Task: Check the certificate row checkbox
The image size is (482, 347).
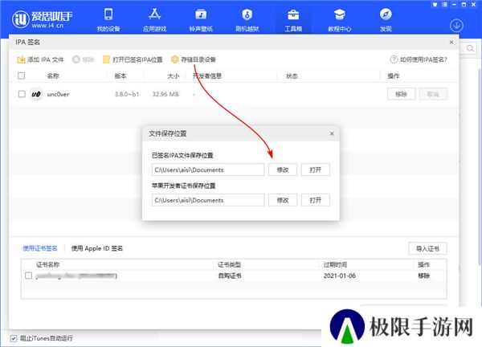Action: click(29, 276)
